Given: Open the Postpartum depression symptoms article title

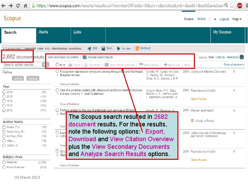Looking at the screenshot, I should [x=101, y=73].
